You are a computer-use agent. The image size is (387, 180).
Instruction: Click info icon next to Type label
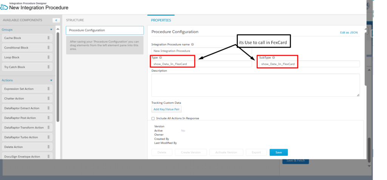click(x=160, y=58)
